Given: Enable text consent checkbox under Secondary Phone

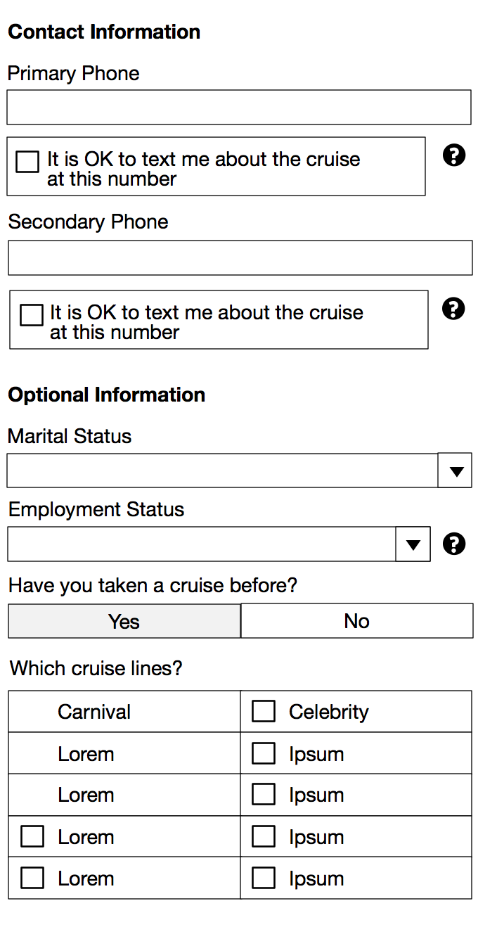Looking at the screenshot, I should tap(32, 315).
